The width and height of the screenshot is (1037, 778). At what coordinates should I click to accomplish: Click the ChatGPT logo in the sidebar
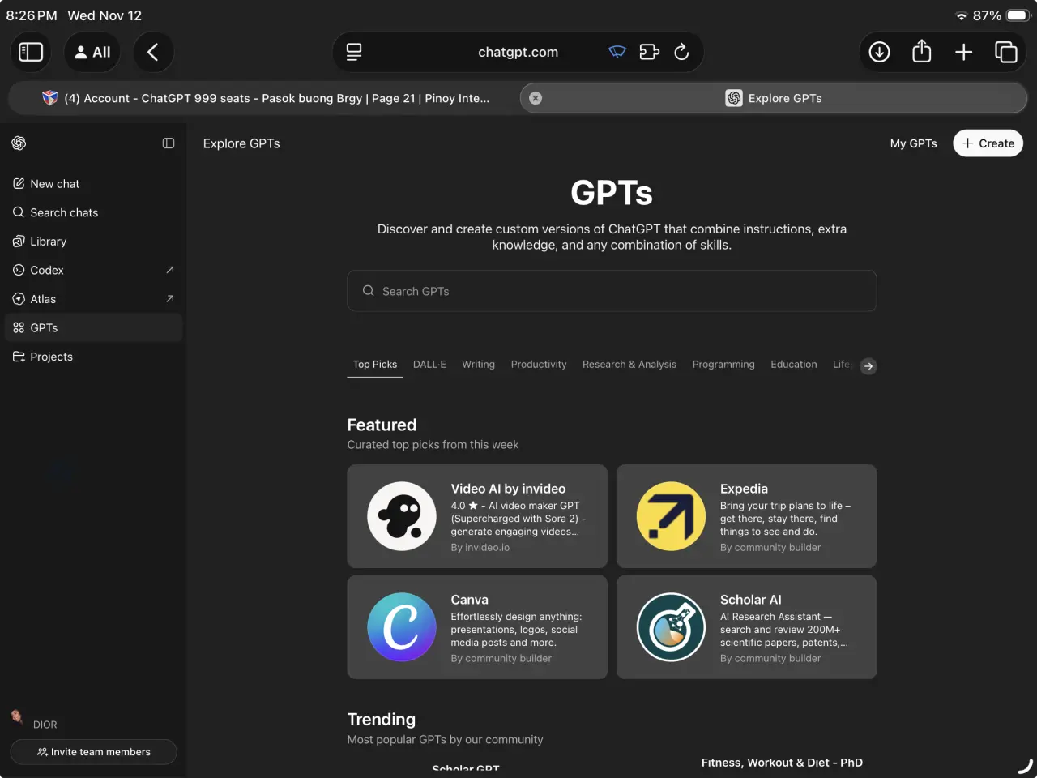pyautogui.click(x=19, y=143)
